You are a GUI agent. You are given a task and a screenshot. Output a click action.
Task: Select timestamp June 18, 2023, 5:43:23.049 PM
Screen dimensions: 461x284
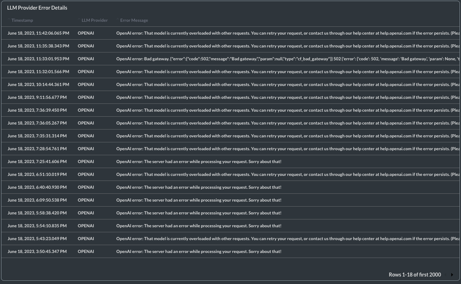(37, 239)
